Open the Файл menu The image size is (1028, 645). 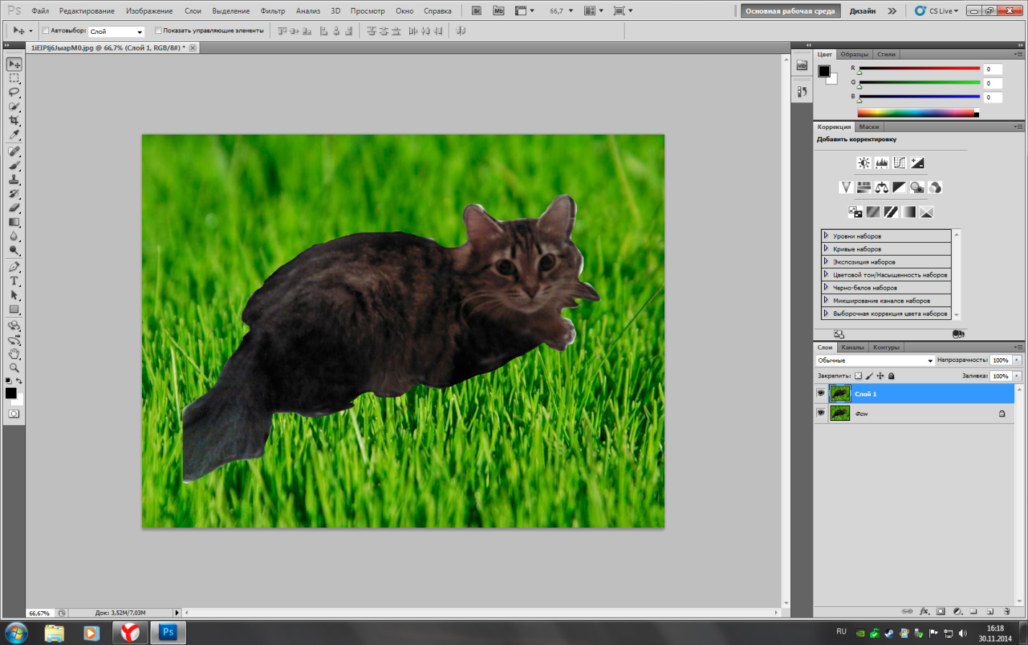click(x=40, y=11)
